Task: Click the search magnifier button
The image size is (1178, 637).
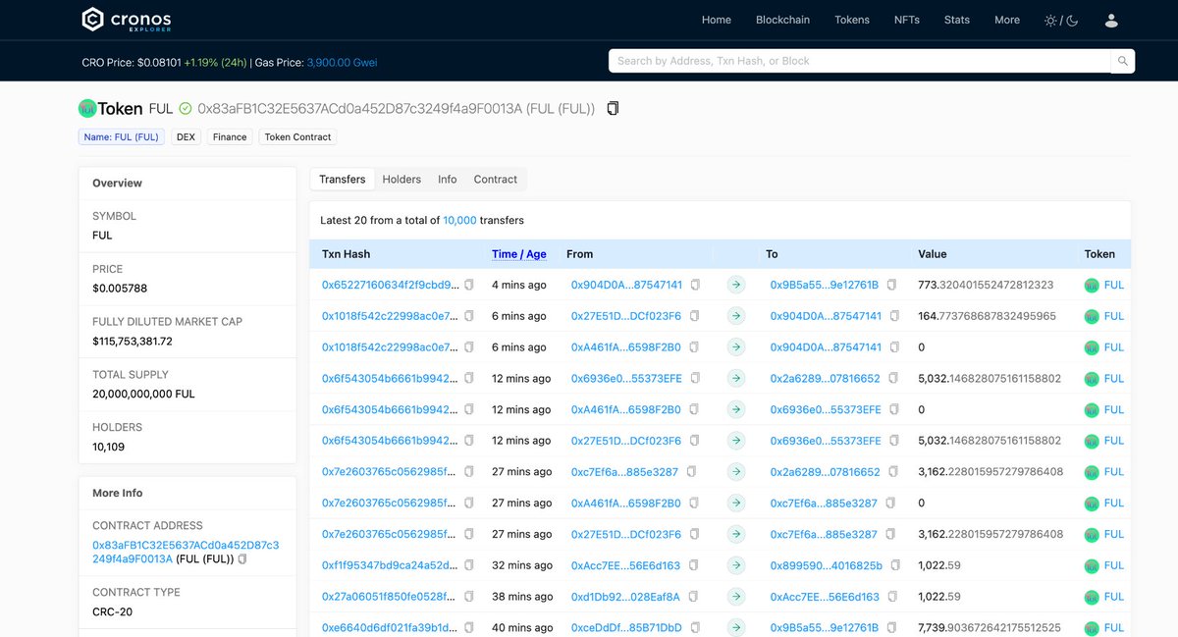Action: pyautogui.click(x=1123, y=61)
